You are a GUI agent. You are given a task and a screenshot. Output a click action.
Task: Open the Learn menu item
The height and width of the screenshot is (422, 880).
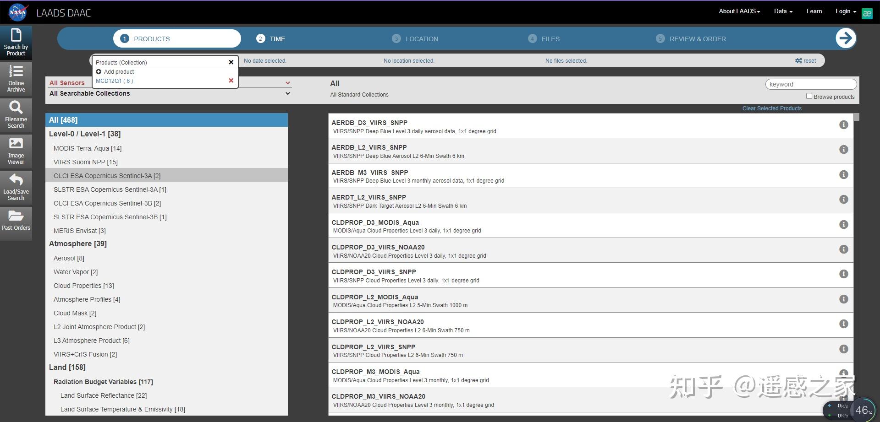coord(814,11)
